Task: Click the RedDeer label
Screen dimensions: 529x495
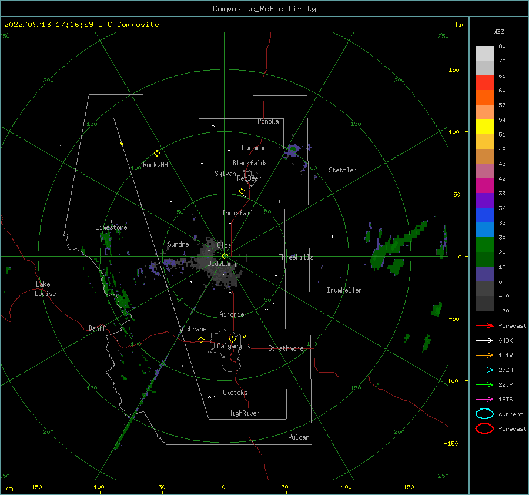Action: [x=249, y=178]
